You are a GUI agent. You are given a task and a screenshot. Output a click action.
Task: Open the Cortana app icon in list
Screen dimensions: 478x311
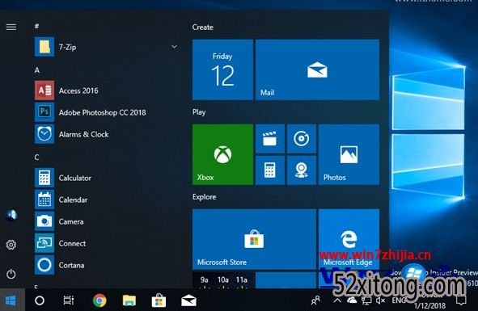click(44, 265)
